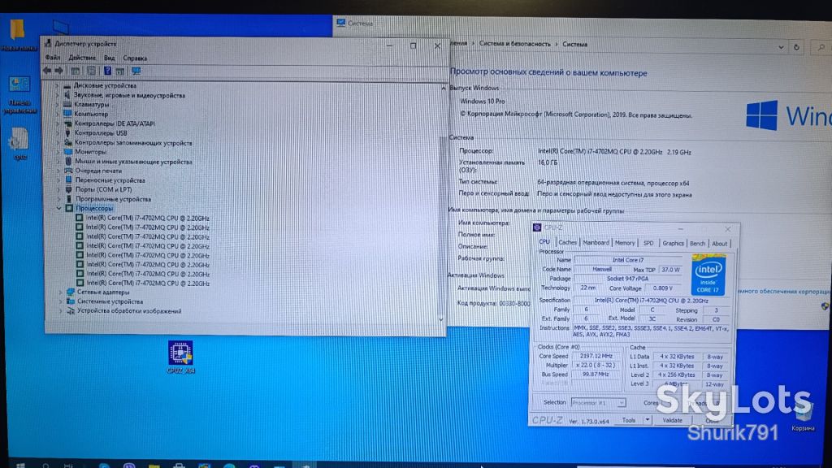Switch to Mainboard tab in CPU-Z

click(x=596, y=242)
